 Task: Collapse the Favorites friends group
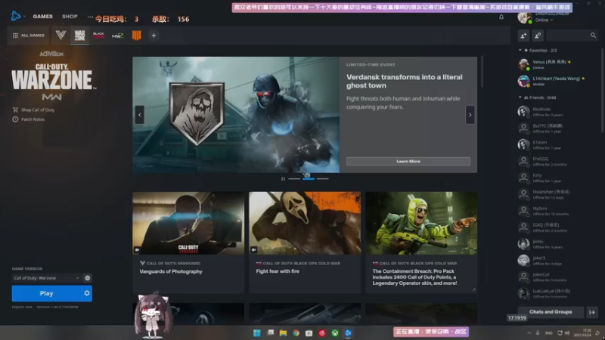point(520,51)
